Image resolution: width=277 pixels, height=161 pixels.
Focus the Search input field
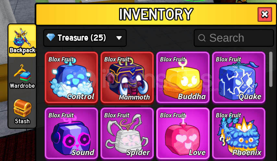pyautogui.click(x=234, y=38)
